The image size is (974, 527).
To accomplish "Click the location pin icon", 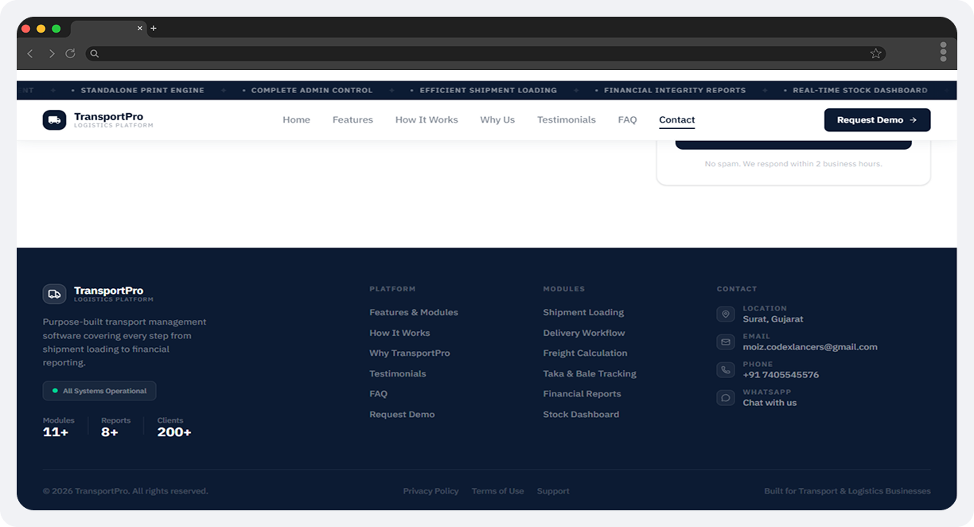I will (x=726, y=314).
